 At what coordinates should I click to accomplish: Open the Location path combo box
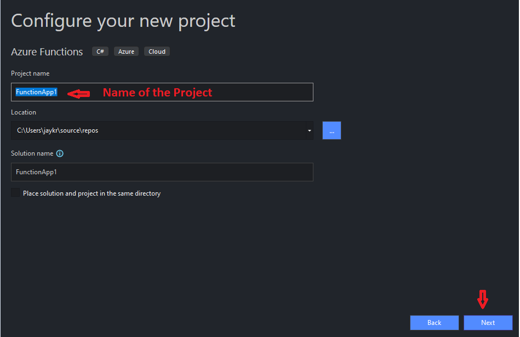point(159,131)
